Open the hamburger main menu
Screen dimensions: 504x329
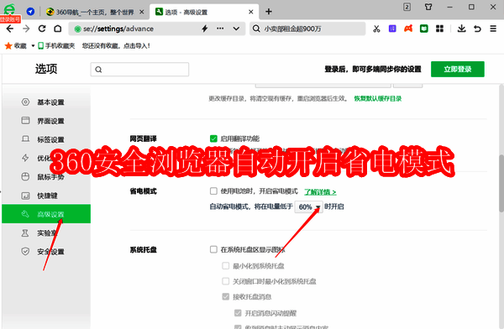tap(493, 29)
